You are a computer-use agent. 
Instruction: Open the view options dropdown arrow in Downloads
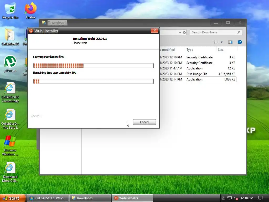(221, 42)
